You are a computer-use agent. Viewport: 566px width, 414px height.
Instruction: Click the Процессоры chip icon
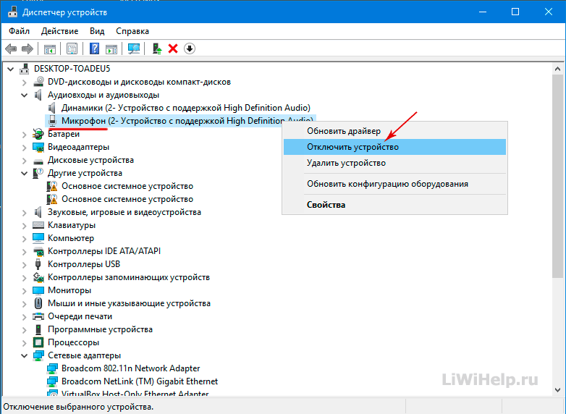(x=38, y=342)
